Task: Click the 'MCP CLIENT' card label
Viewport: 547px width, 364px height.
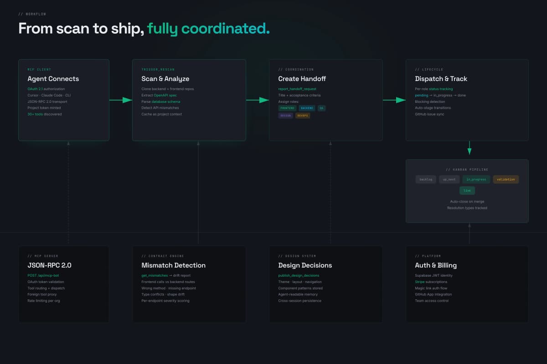Action: tap(40, 69)
